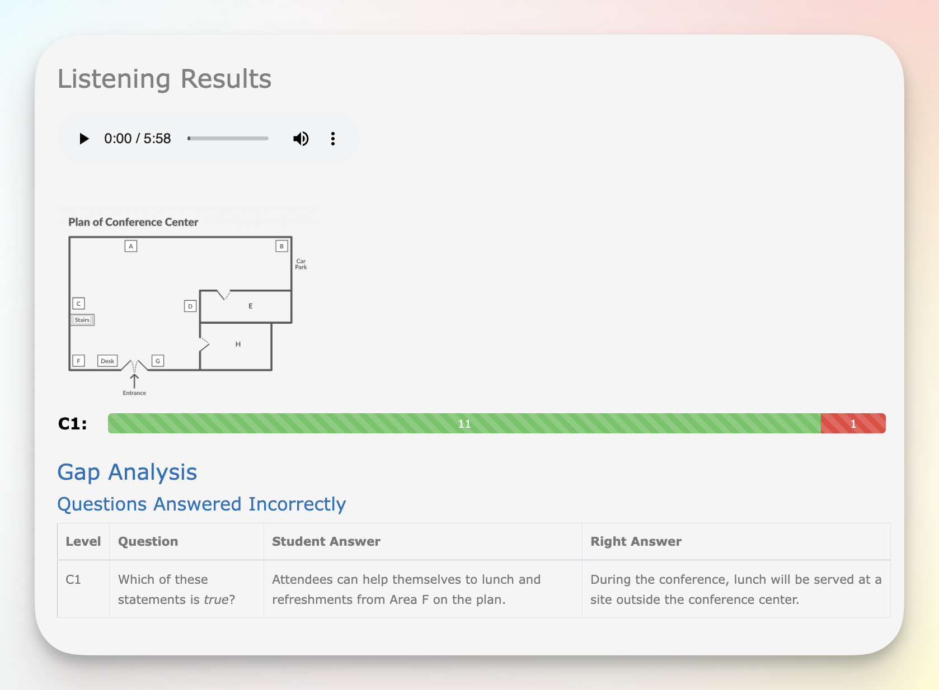Select the Right Answer column header
This screenshot has height=690, width=939.
pyautogui.click(x=636, y=541)
